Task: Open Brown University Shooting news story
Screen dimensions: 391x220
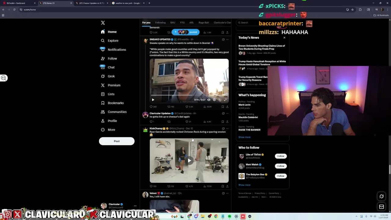Action: [262, 47]
